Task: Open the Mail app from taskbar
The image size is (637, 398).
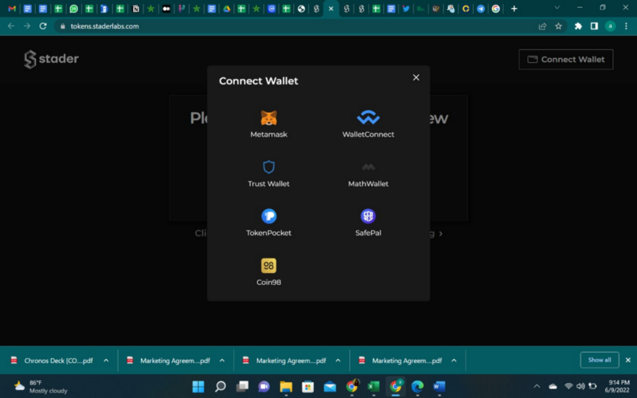Action: [x=330, y=386]
